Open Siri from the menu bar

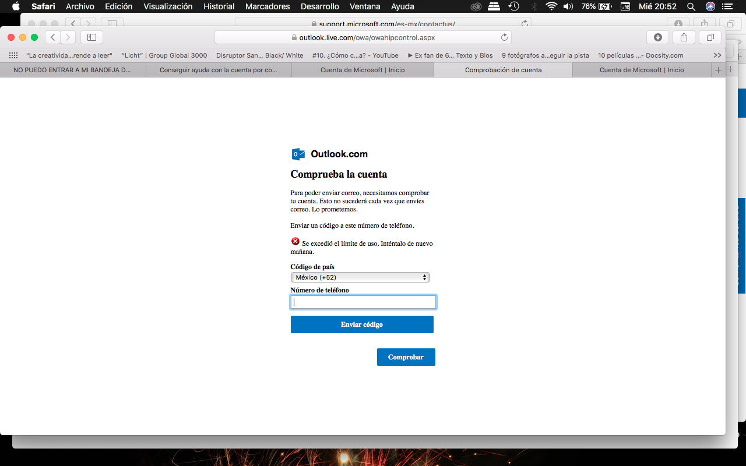click(710, 6)
